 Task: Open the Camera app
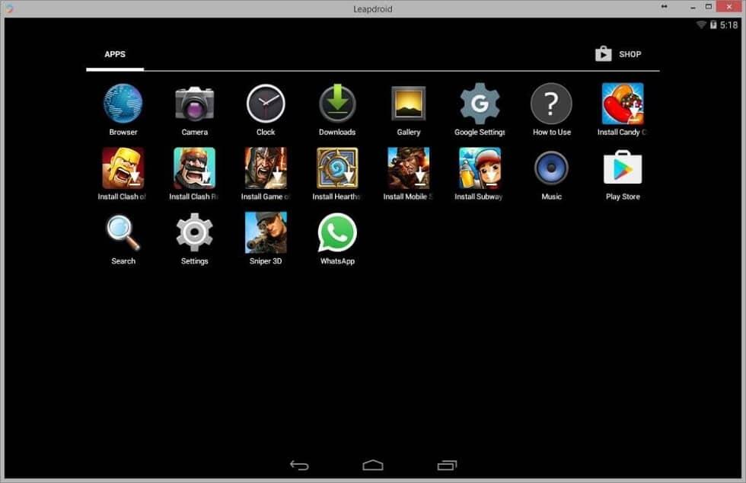click(x=194, y=104)
